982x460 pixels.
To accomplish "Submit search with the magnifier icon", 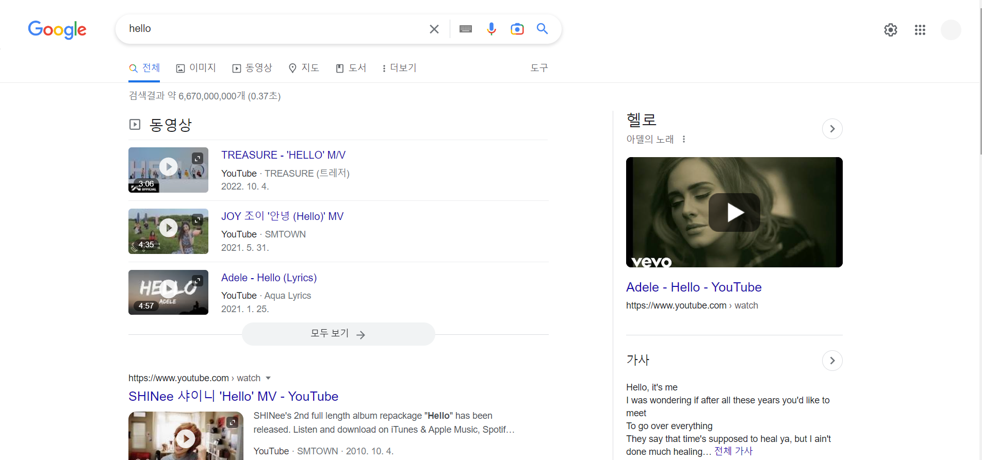I will 542,29.
